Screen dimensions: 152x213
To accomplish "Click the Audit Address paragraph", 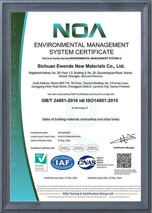I will pyautogui.click(x=81, y=85).
